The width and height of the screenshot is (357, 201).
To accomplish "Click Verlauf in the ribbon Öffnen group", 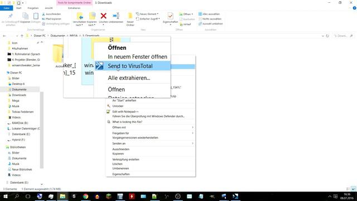I will pyautogui.click(x=185, y=24).
